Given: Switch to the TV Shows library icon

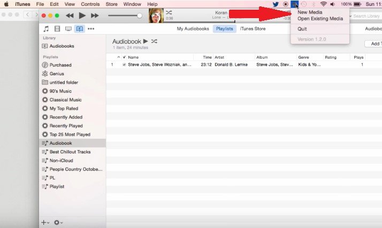Looking at the screenshot, I should tap(68, 29).
